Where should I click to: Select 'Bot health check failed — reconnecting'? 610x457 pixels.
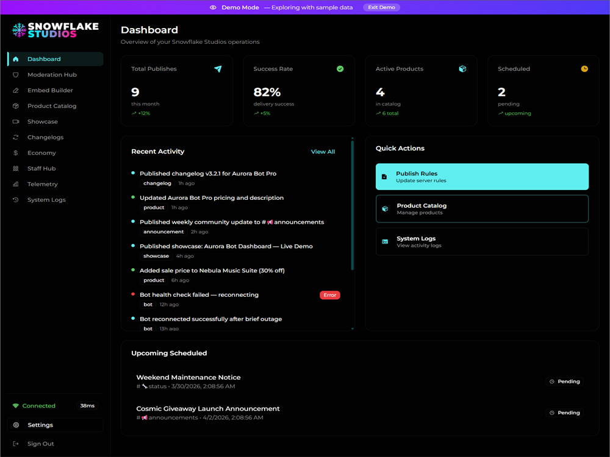tap(199, 295)
